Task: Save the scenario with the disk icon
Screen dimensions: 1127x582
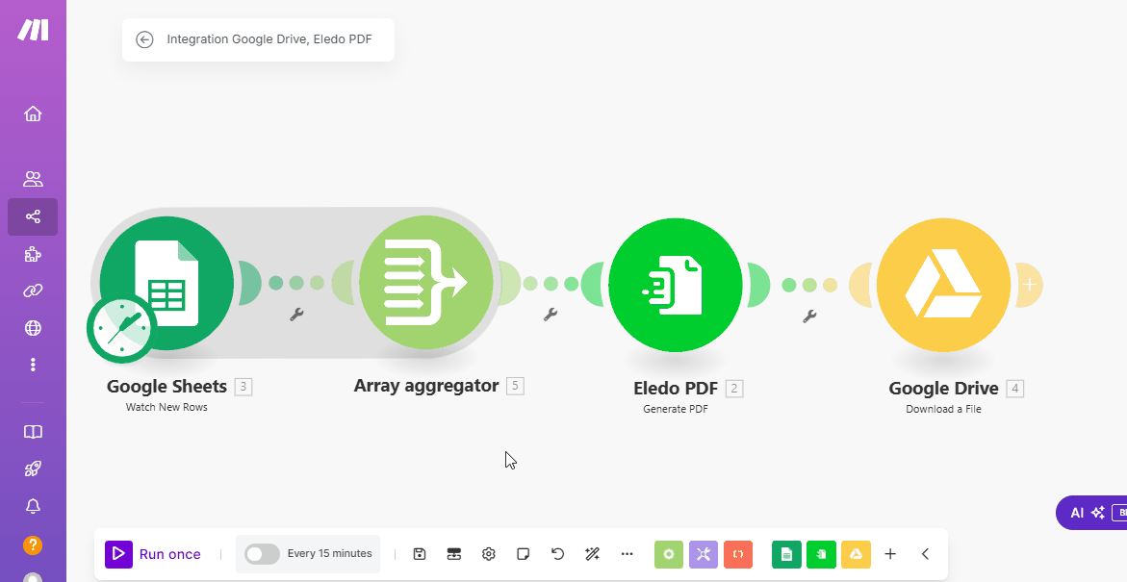Action: (420, 554)
